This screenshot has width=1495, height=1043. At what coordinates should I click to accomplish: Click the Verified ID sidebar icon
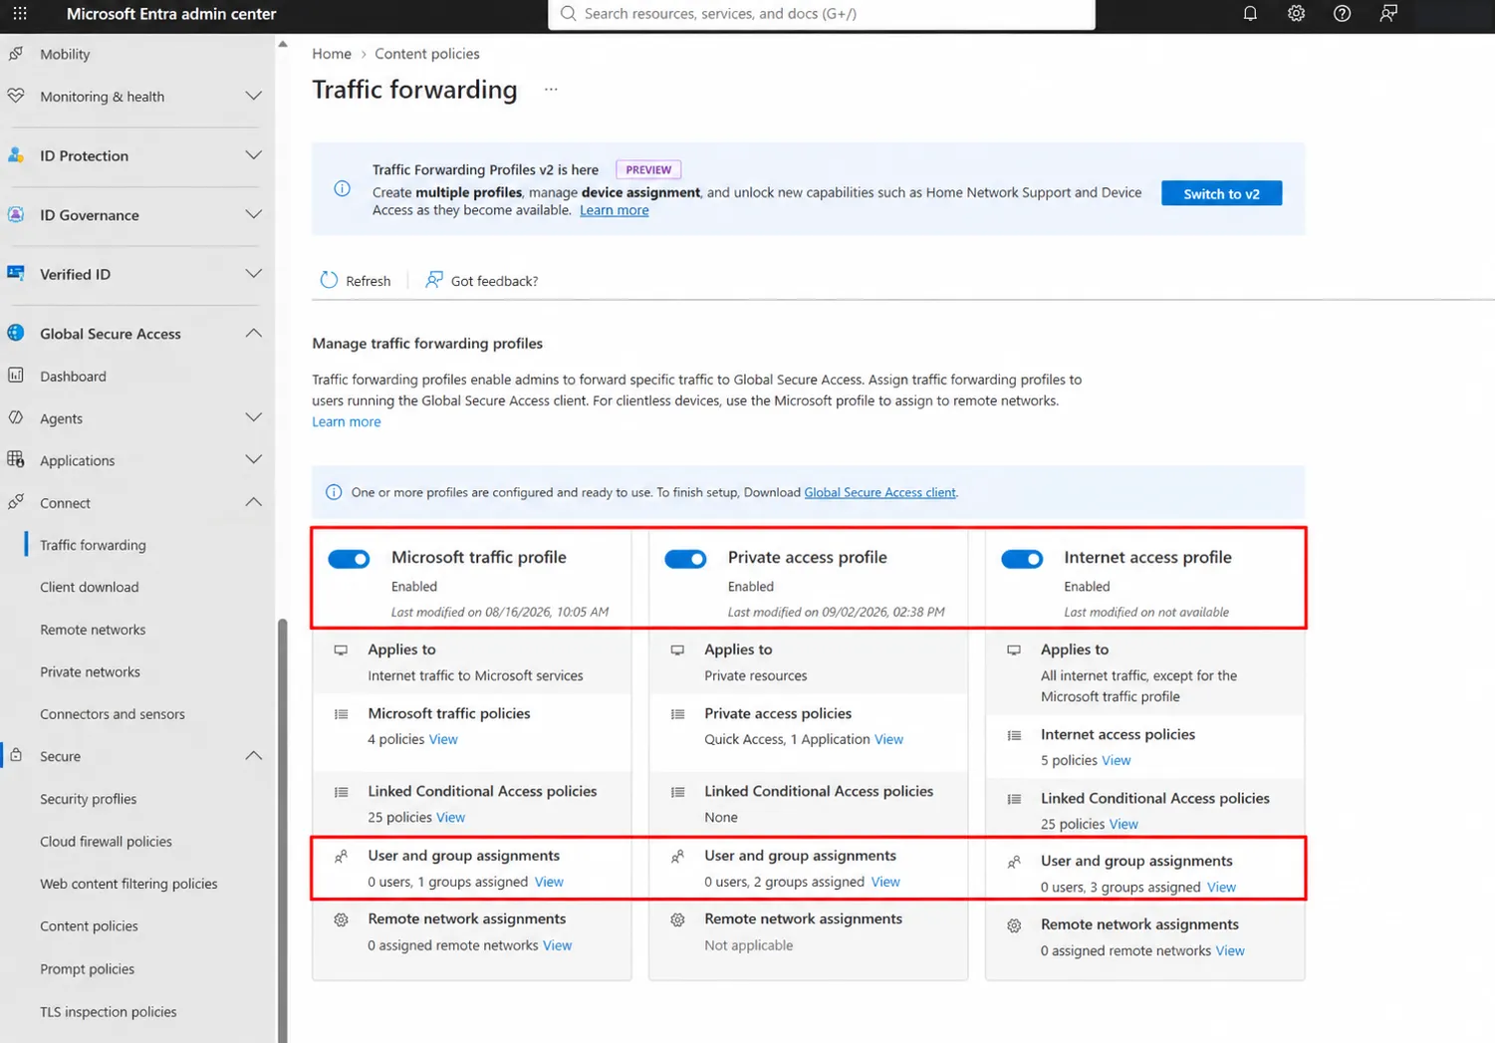pos(16,273)
